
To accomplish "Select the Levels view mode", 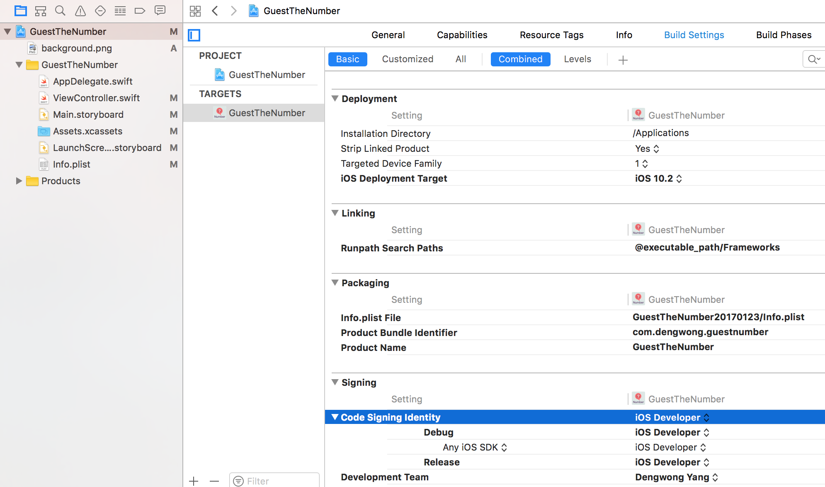I will [x=577, y=59].
